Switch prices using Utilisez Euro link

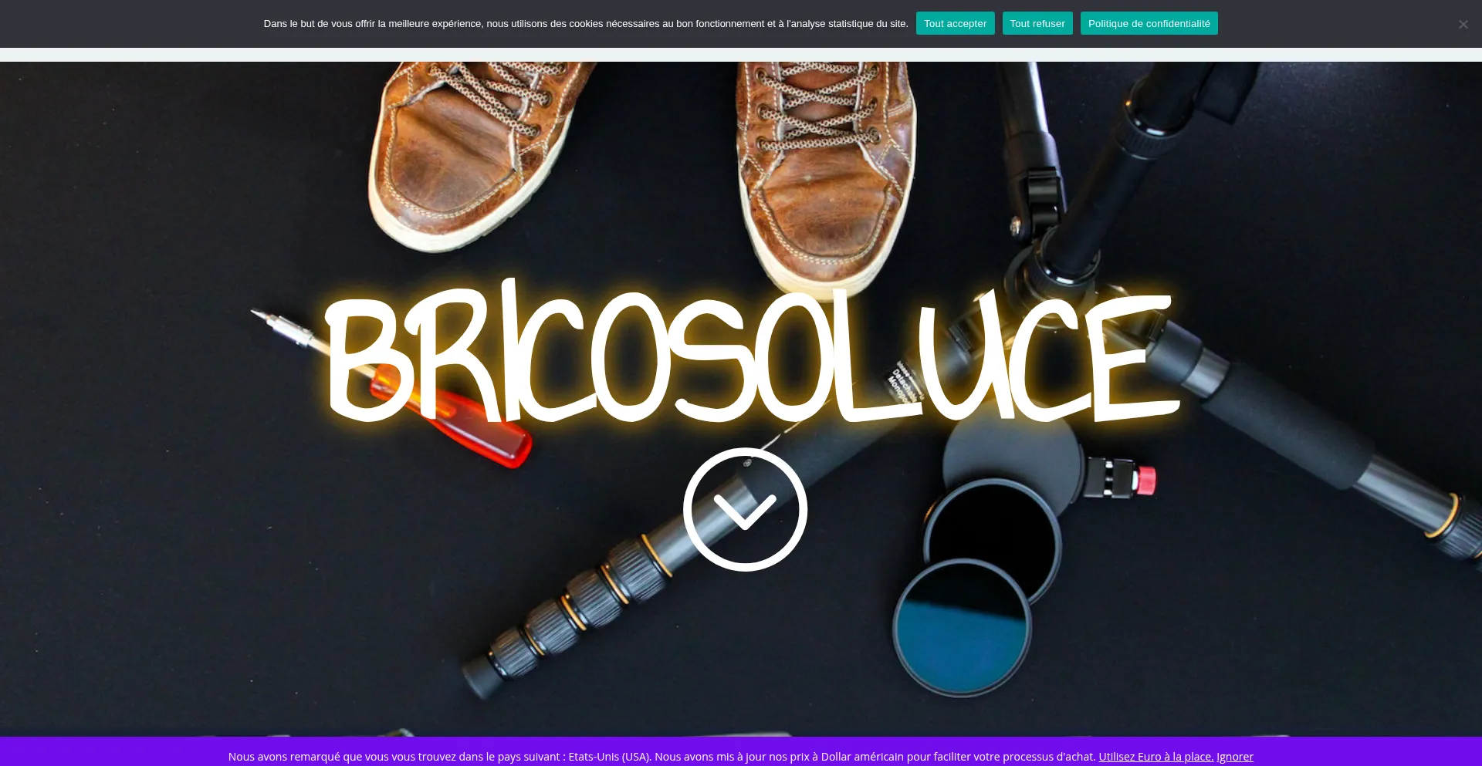tap(1155, 757)
